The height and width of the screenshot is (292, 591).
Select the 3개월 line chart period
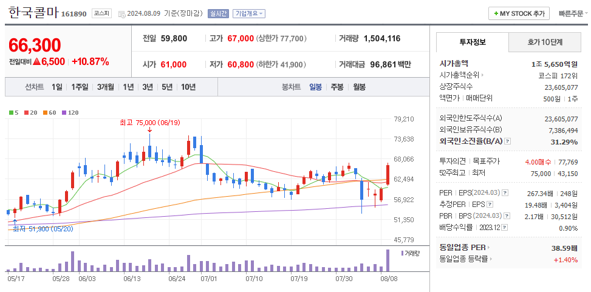pos(105,87)
